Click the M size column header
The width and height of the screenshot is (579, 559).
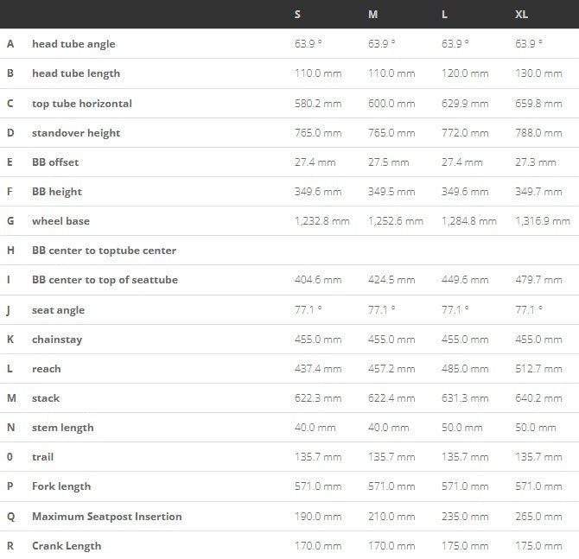[x=373, y=15]
